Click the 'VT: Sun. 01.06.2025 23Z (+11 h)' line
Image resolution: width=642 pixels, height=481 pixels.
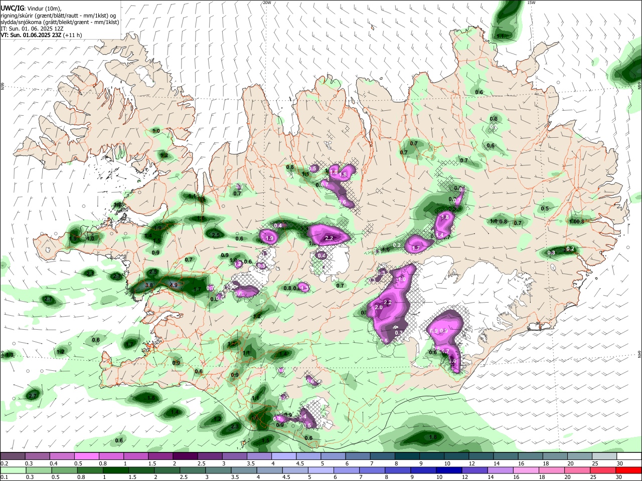click(x=41, y=35)
